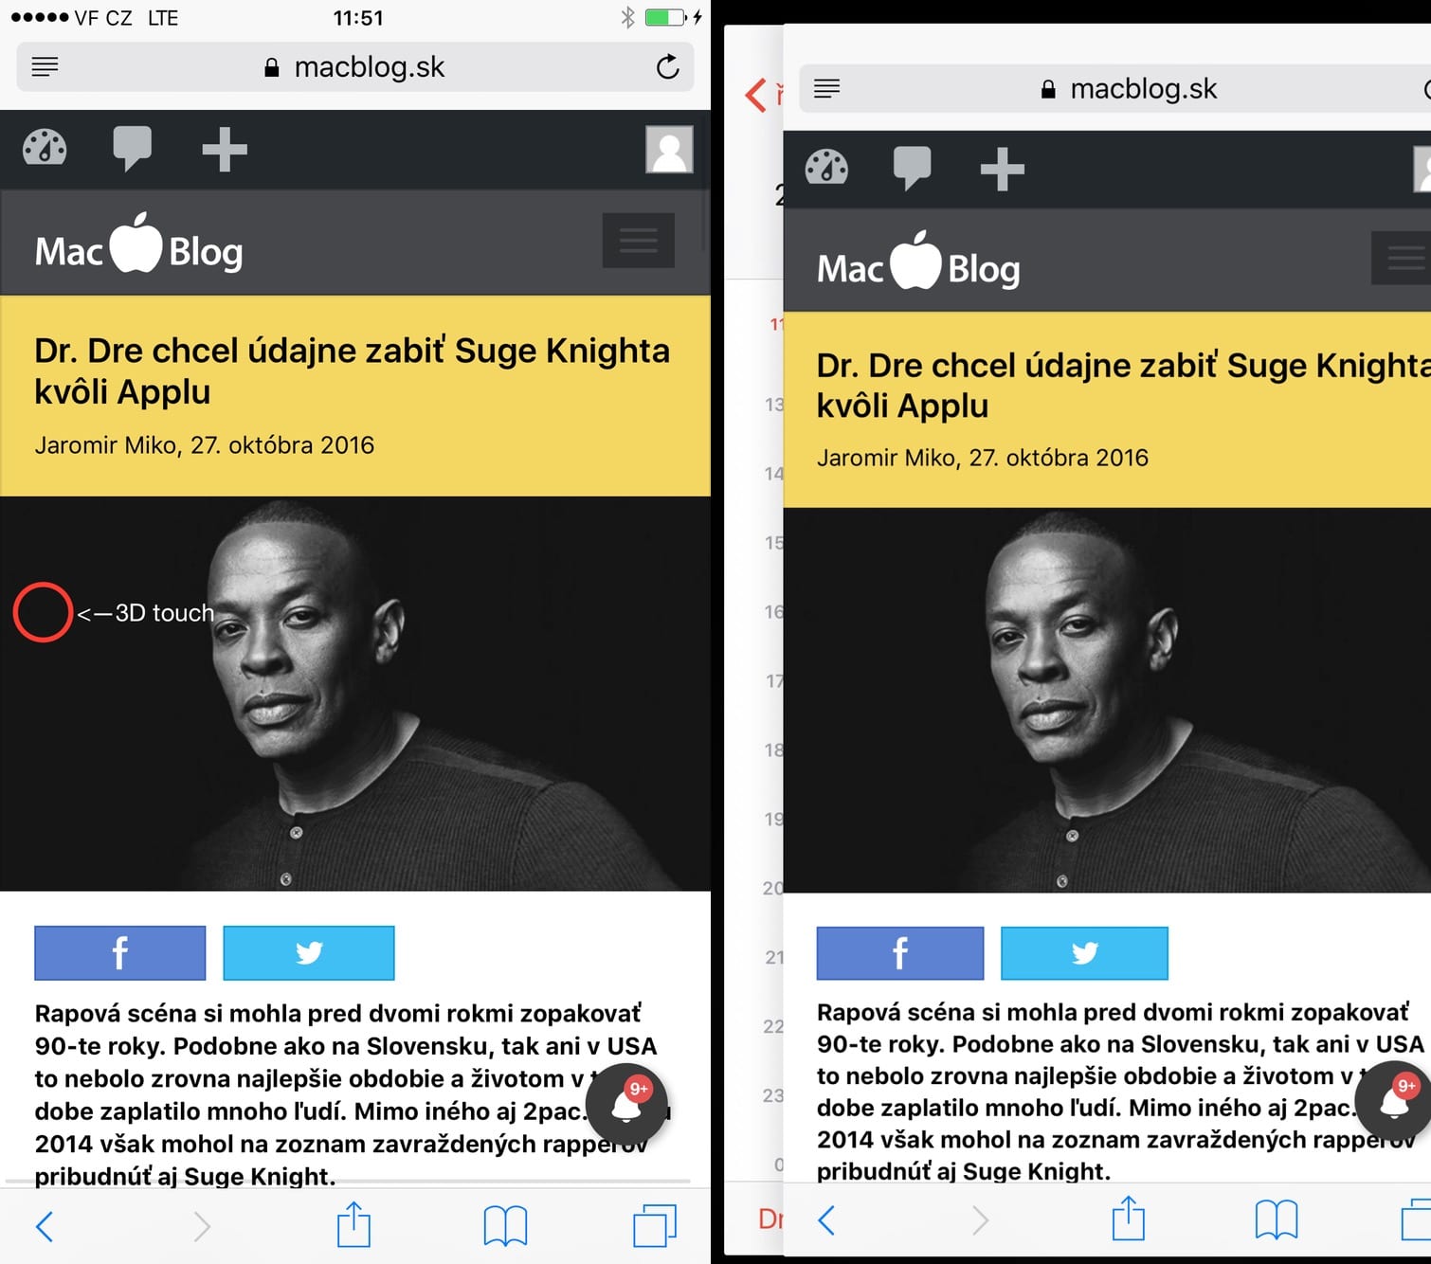
Task: Click Facebook share button in right screen
Action: pyautogui.click(x=900, y=953)
